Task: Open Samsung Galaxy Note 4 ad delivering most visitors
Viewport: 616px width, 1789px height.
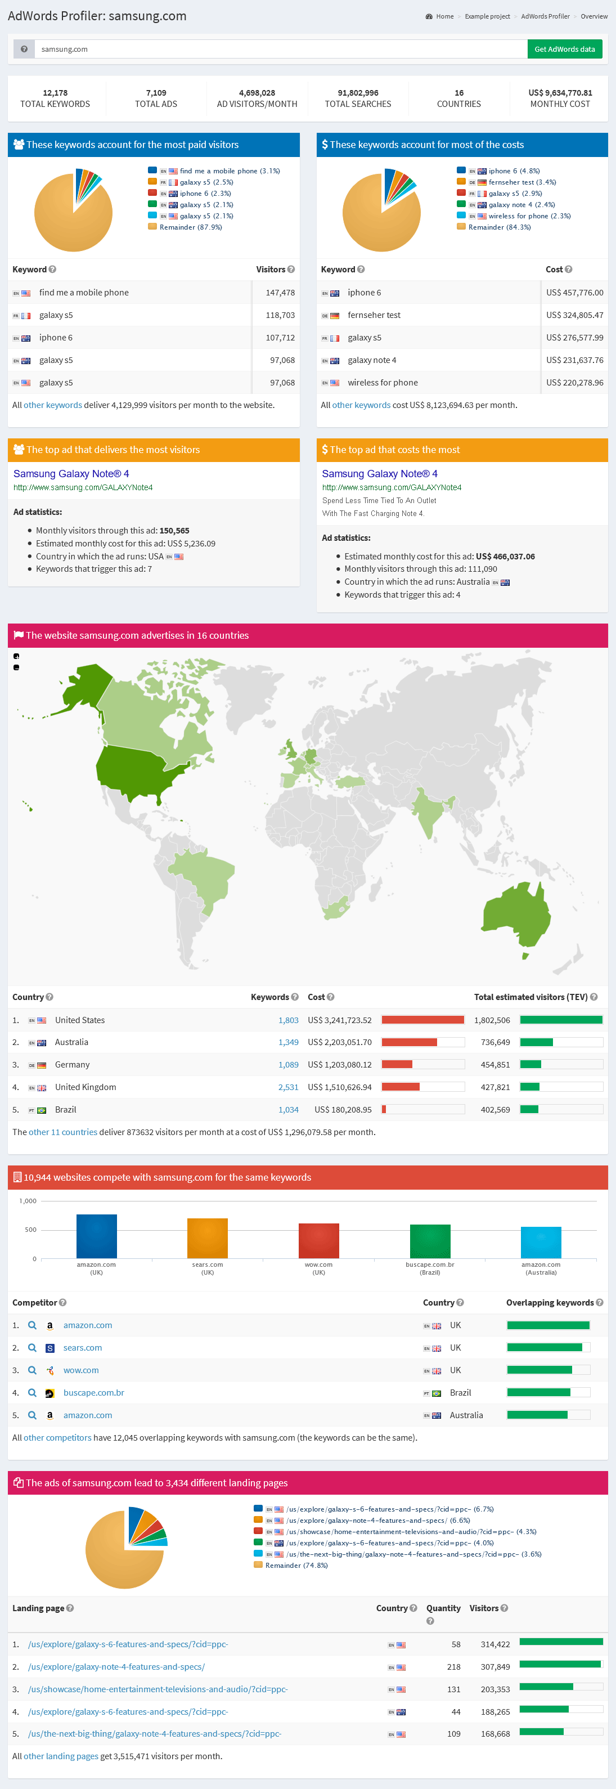Action: coord(71,474)
